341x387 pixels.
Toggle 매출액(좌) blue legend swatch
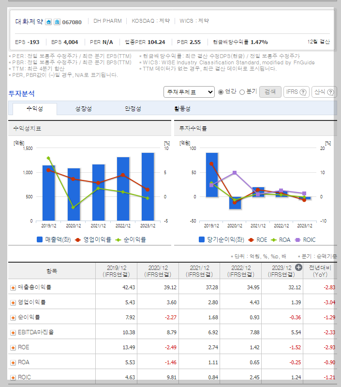click(x=40, y=239)
